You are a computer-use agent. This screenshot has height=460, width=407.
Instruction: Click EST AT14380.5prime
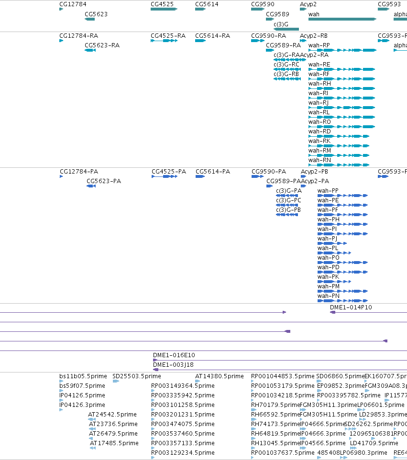[219, 376]
